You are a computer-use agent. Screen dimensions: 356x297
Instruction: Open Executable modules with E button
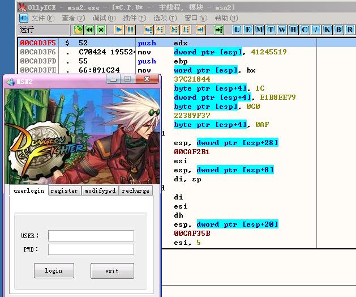pyautogui.click(x=248, y=30)
